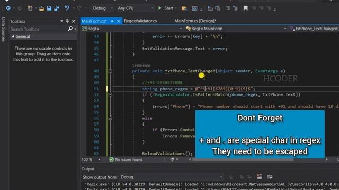Image resolution: width=339 pixels, height=190 pixels.
Task: Click the Uncomment Selection icon
Action: tap(235, 8)
